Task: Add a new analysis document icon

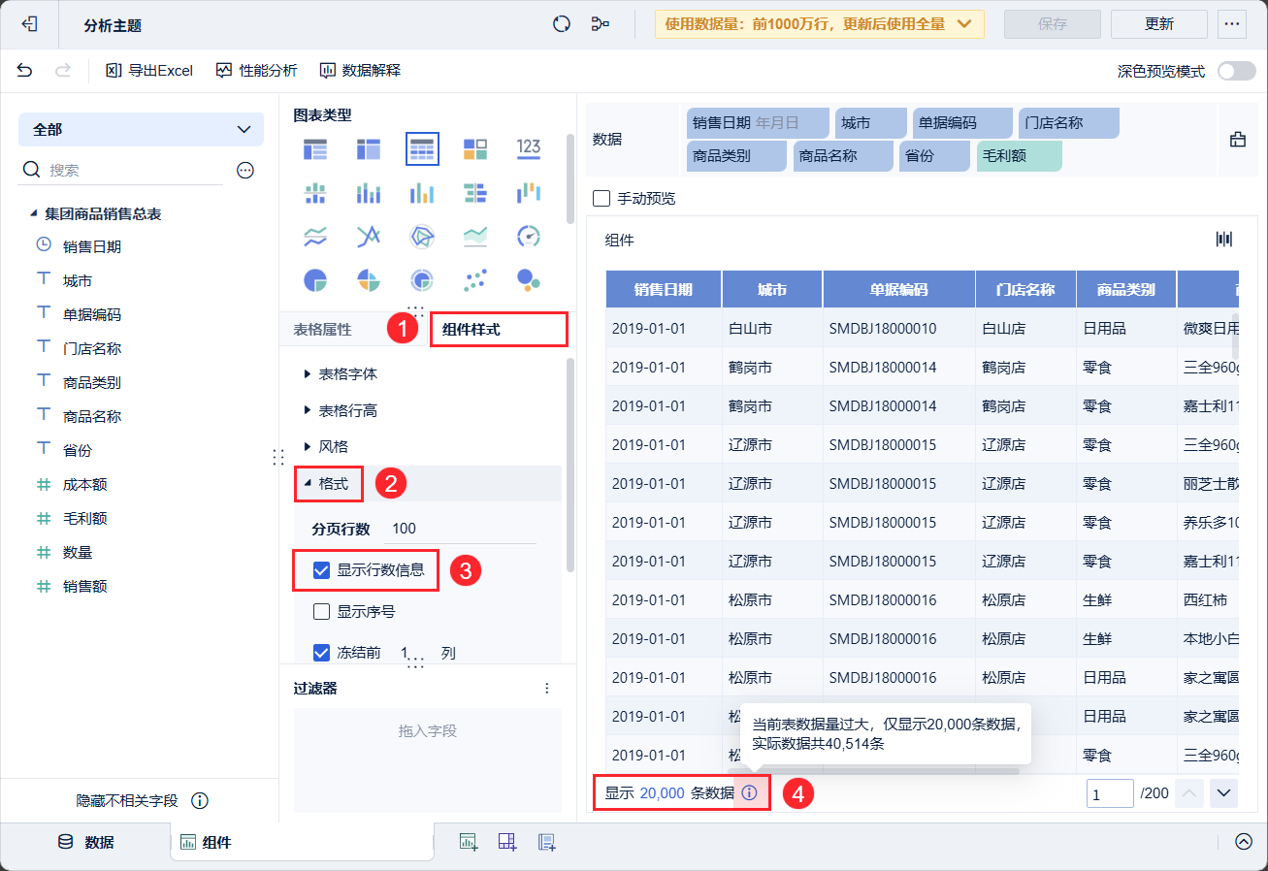Action: pyautogui.click(x=546, y=841)
